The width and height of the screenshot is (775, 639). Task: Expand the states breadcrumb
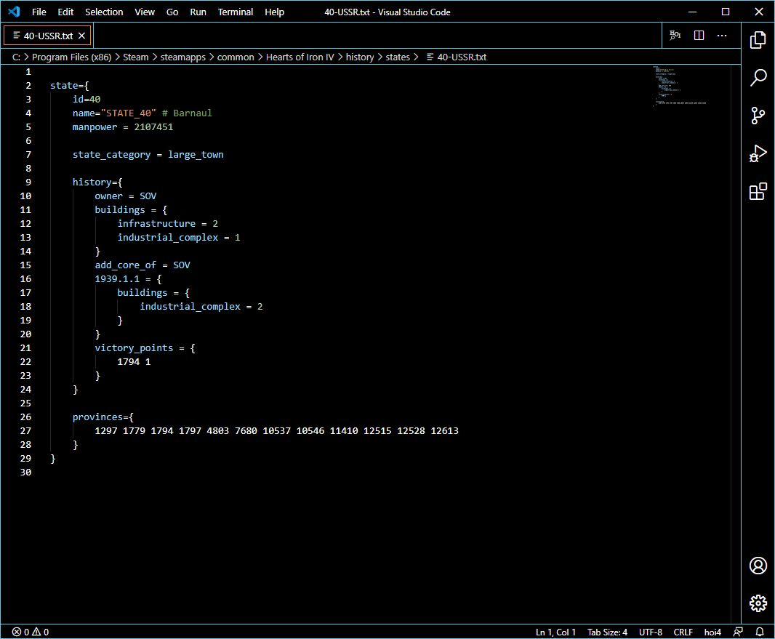point(398,57)
